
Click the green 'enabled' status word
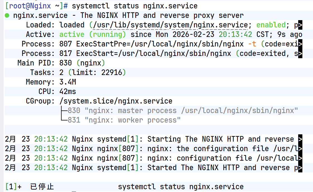pyautogui.click(x=271, y=25)
